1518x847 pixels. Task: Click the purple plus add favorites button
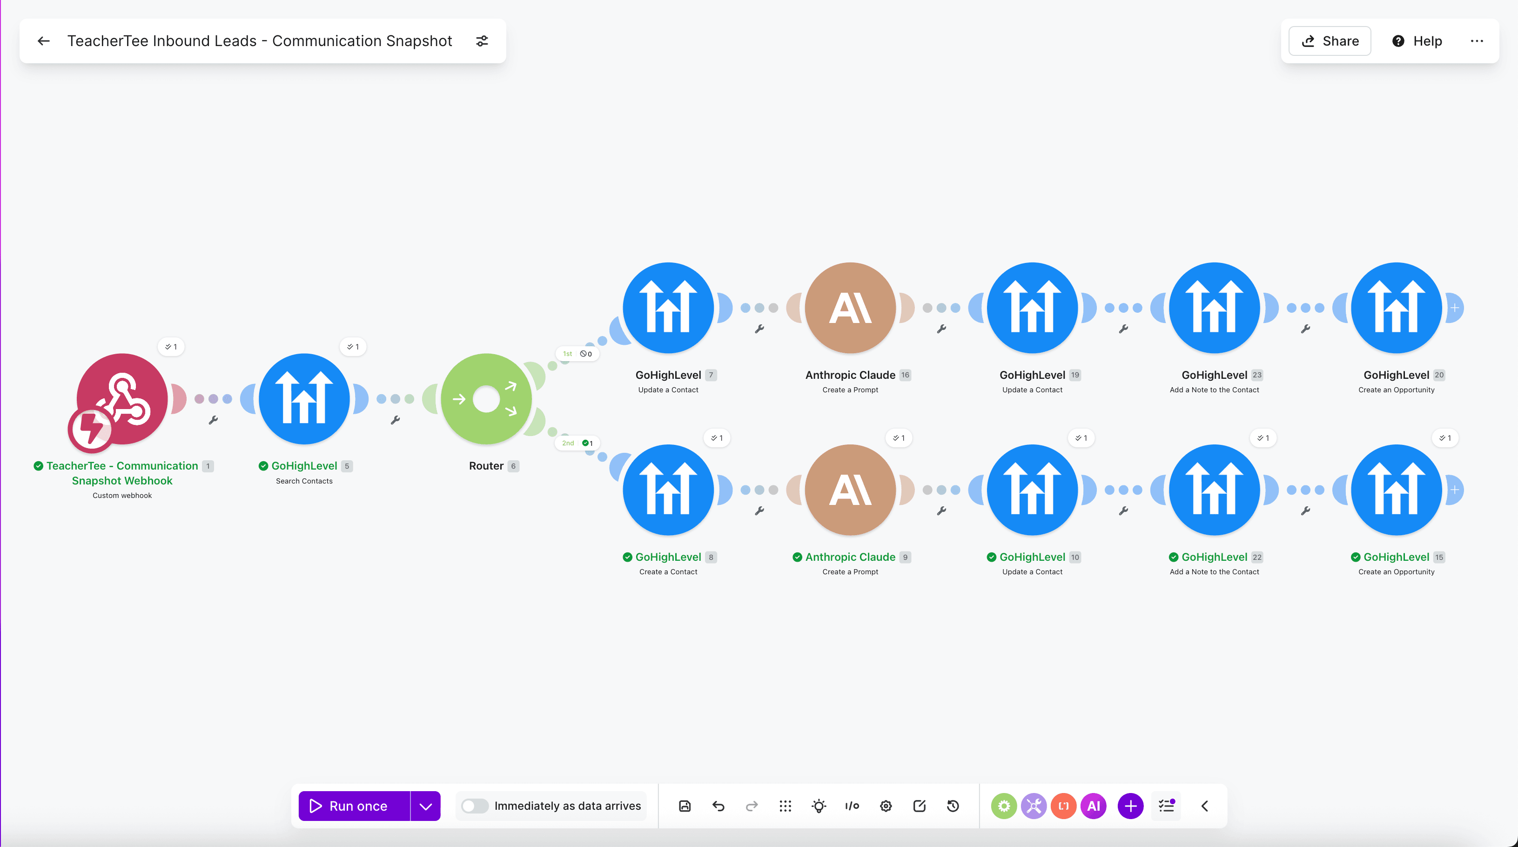1130,806
